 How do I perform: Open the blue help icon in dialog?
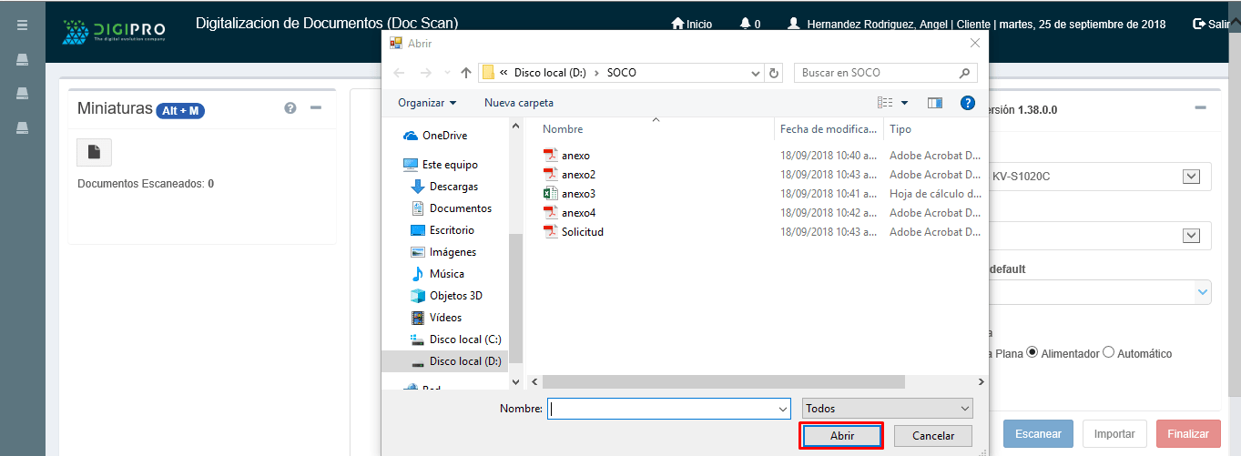968,103
